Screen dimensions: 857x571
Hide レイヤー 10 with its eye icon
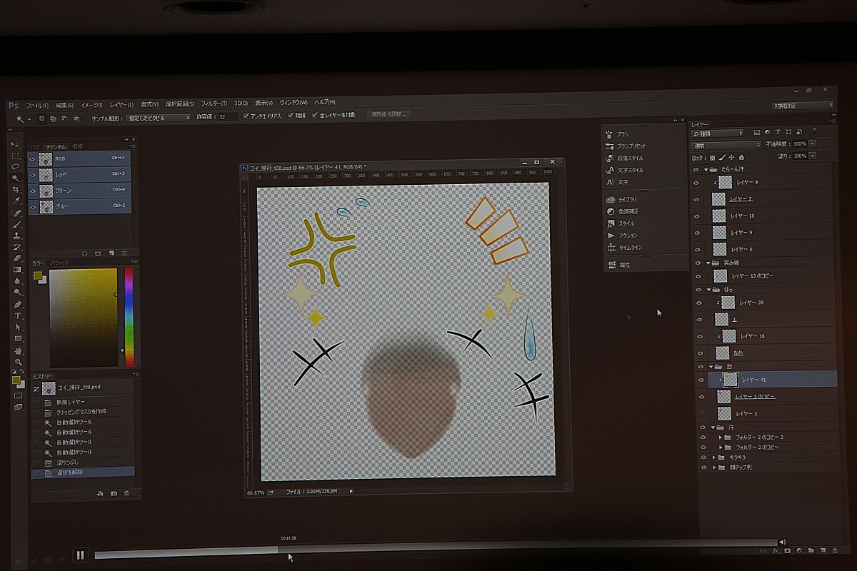697,216
